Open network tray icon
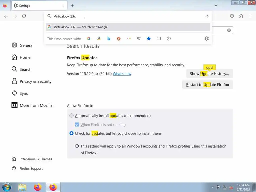The image size is (256, 192). [225, 187]
